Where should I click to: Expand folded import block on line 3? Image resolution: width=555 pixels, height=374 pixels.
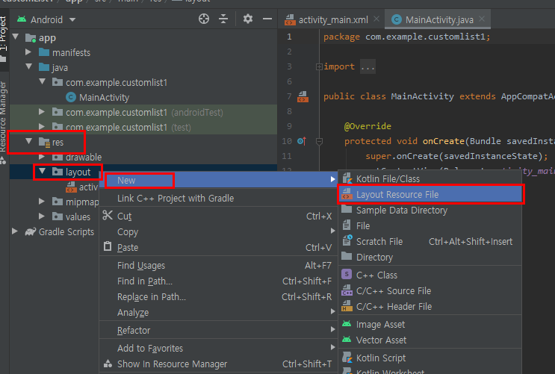pyautogui.click(x=319, y=66)
